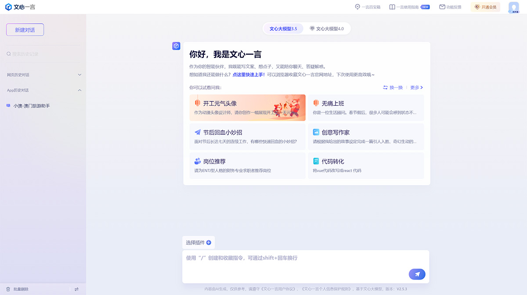This screenshot has width=527, height=295.
Task: Click the plus icon next to 选择插件
Action: [x=209, y=242]
